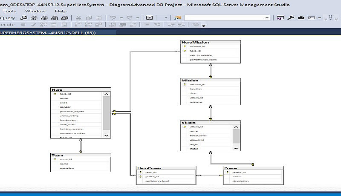Viewport: 341px width, 196px height.
Task: Click the Increase Indent icon
Action: (182, 25)
